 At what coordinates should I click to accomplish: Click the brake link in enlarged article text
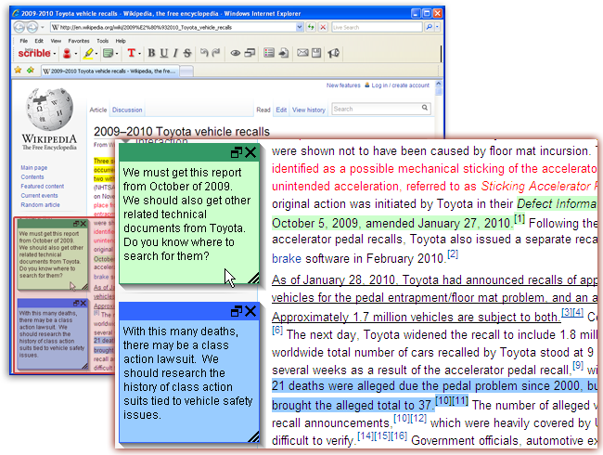click(x=287, y=258)
